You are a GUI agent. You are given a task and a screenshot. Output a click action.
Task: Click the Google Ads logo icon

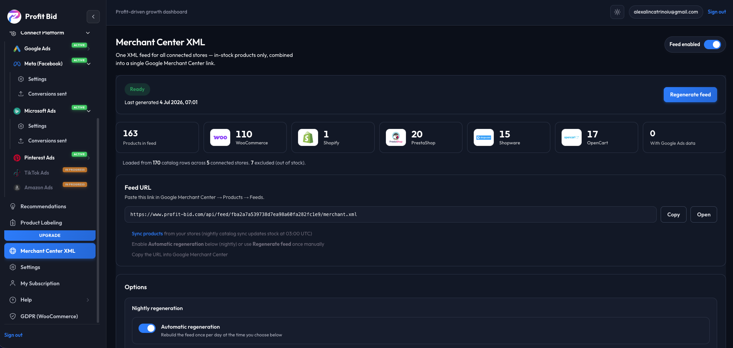(x=17, y=49)
